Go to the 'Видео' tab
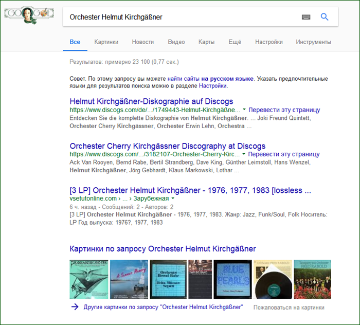This screenshot has height=325, width=360. pyautogui.click(x=176, y=42)
